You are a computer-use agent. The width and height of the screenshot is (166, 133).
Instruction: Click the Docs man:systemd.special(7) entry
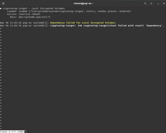coord(30,17)
